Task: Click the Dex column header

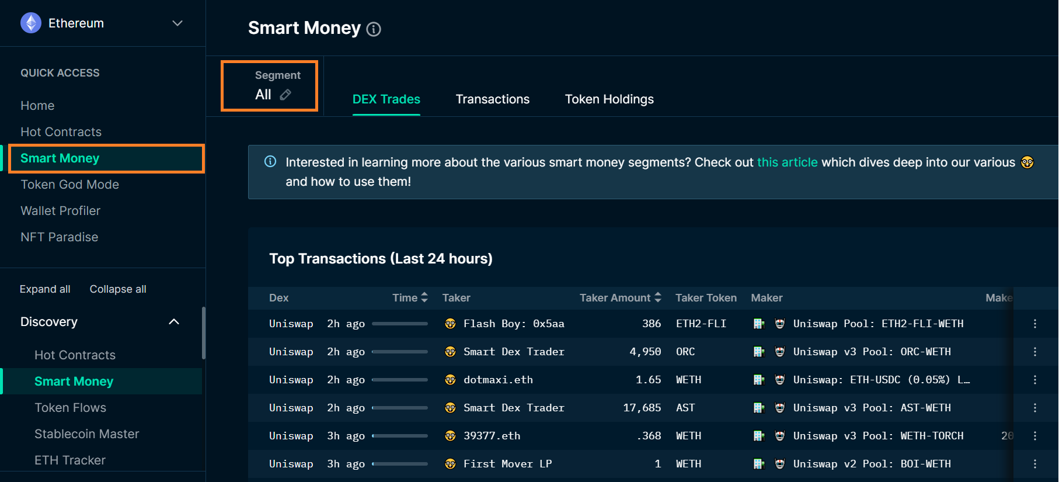Action: coord(279,298)
